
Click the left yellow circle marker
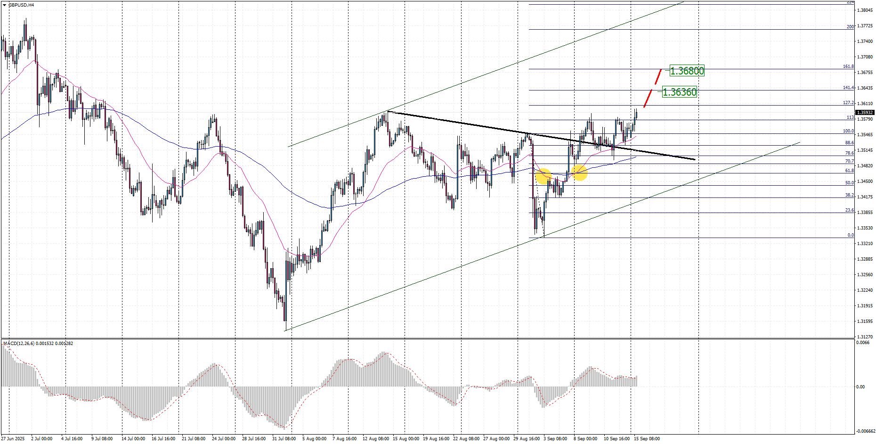543,176
